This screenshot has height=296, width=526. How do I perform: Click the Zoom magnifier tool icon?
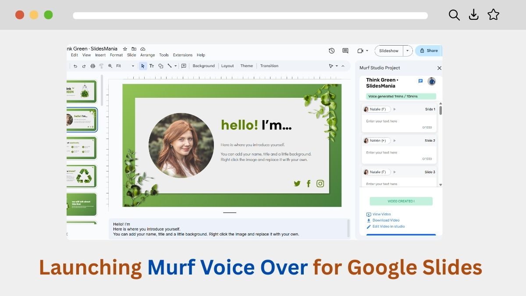pos(110,66)
